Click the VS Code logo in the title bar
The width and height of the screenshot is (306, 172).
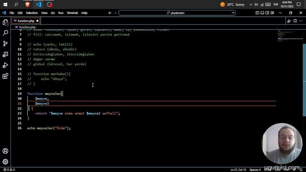tap(4, 13)
